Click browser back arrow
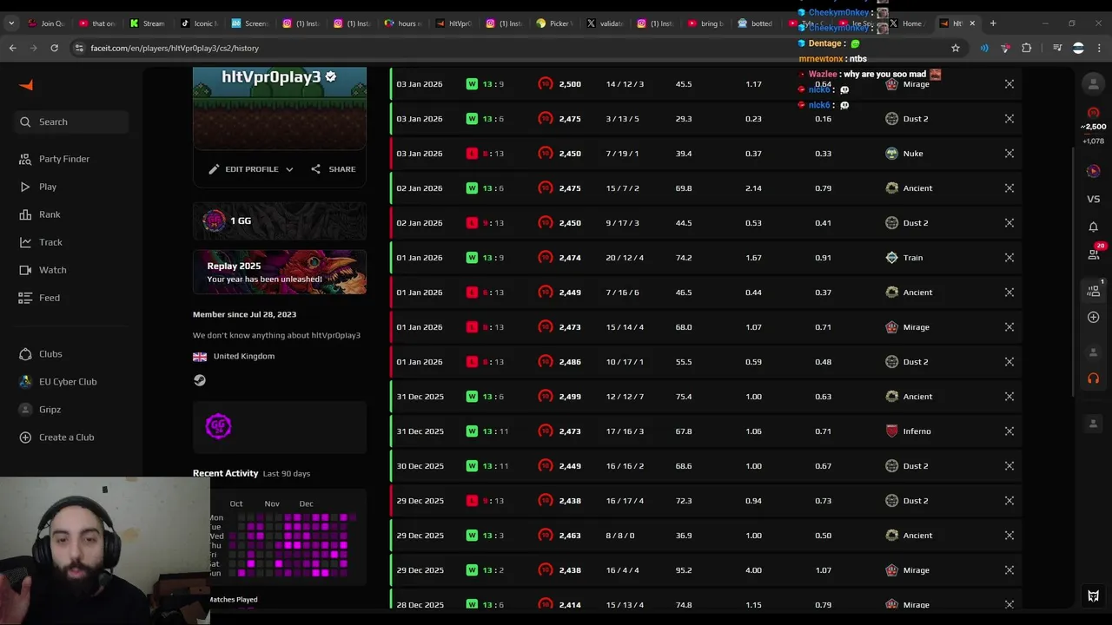Image resolution: width=1112 pixels, height=625 pixels. [13, 48]
